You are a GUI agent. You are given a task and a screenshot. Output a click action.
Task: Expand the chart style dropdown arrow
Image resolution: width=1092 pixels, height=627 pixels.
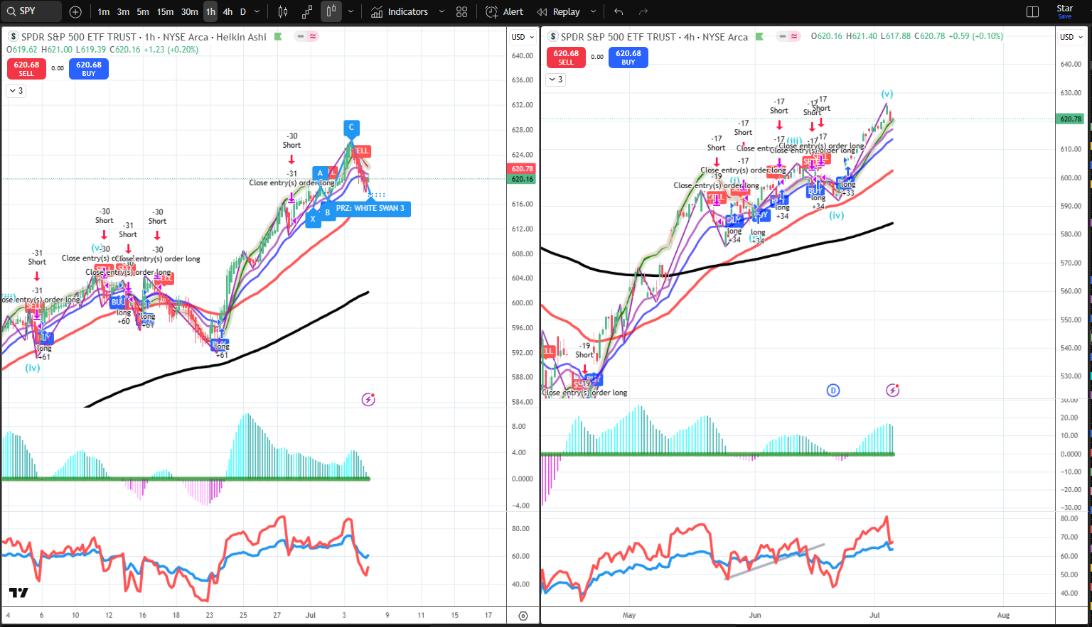[x=350, y=12]
